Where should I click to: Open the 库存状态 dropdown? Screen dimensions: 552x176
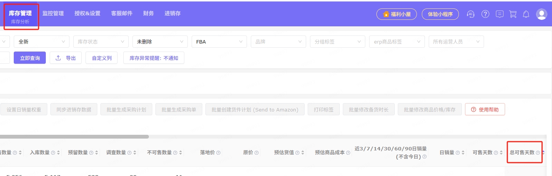click(x=101, y=42)
